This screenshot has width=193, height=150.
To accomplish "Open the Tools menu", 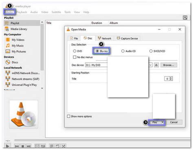I will click(68, 12).
